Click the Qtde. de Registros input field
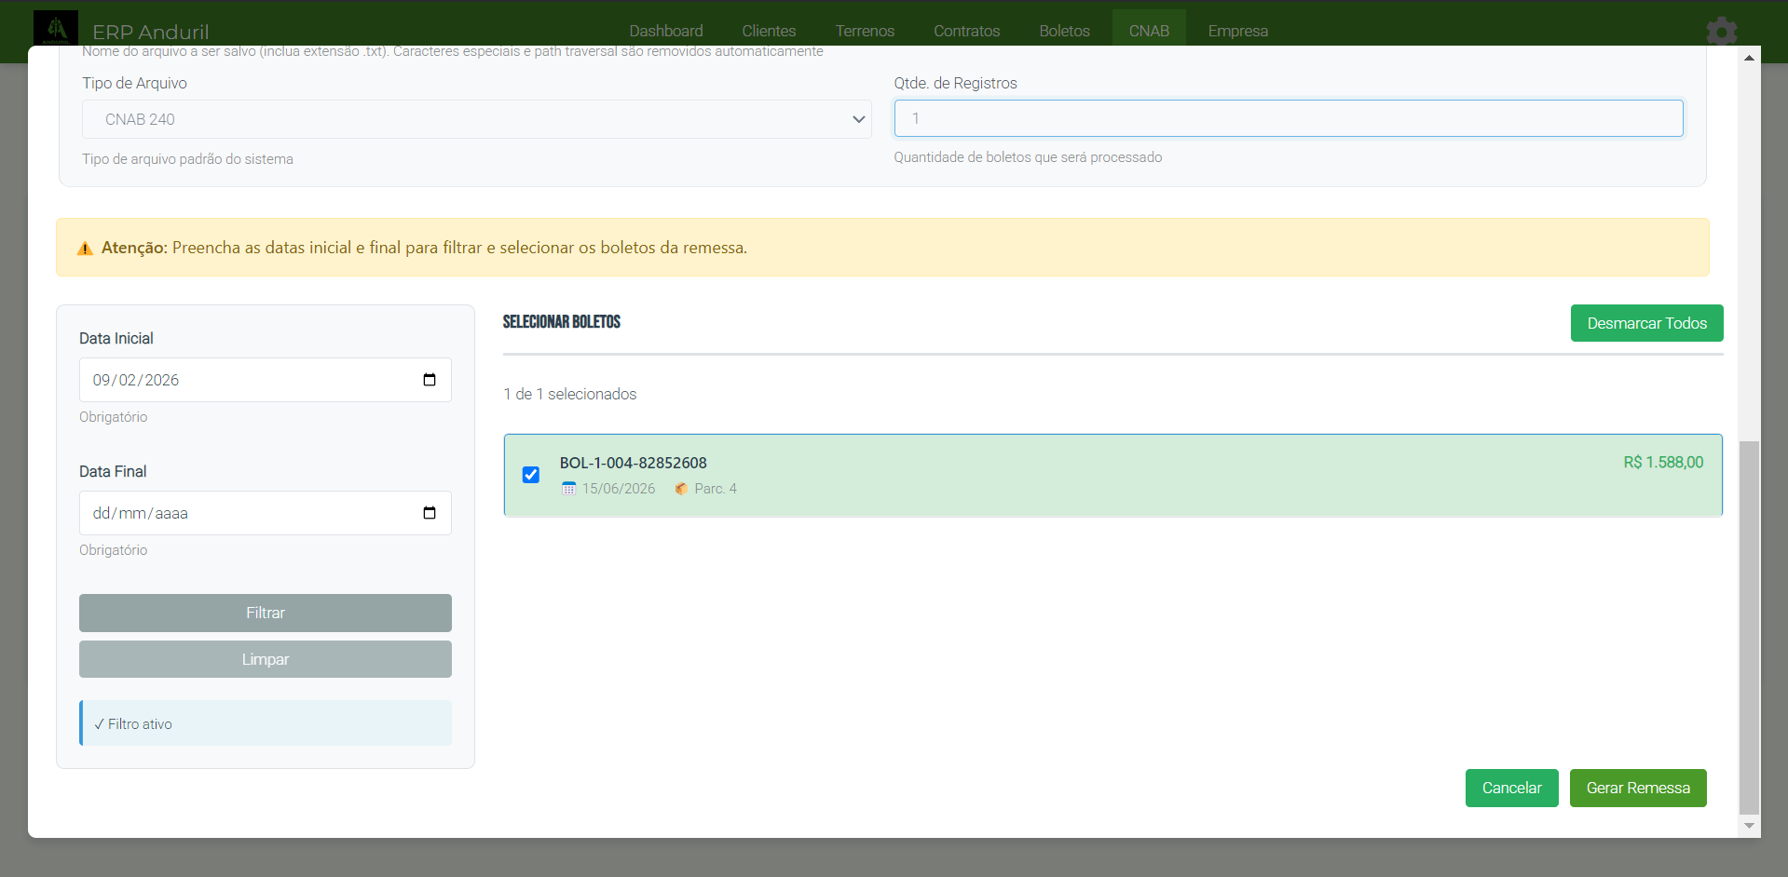Screen dimensions: 1788x877 [x=1288, y=118]
